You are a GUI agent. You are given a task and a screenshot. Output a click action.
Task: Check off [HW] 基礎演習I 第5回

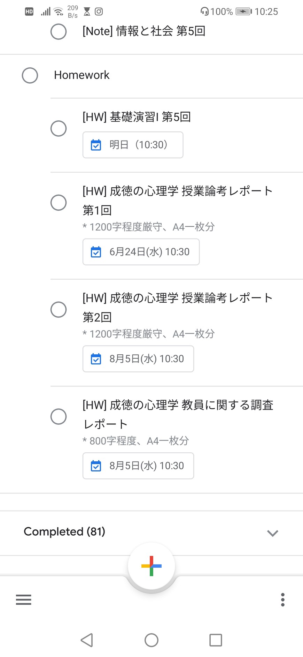click(59, 128)
